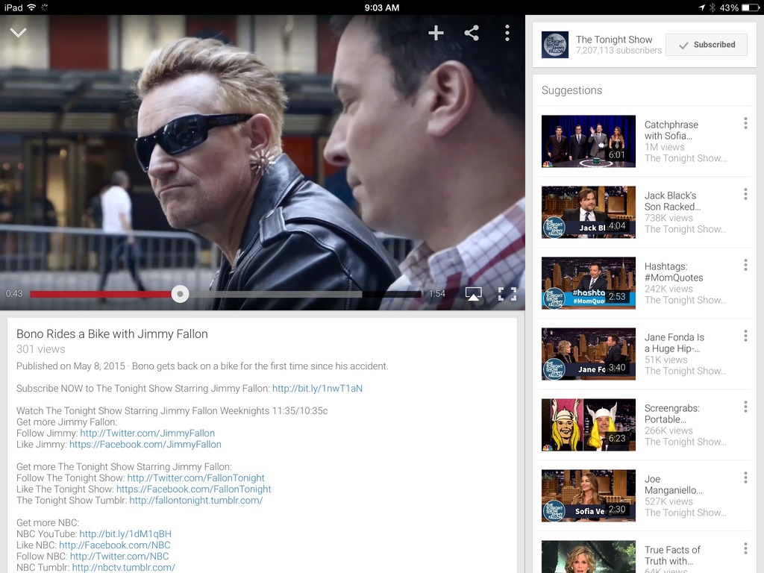Screen dimensions: 764x573
Task: Play Screengrabs: Portable thumbnail
Action: [589, 425]
